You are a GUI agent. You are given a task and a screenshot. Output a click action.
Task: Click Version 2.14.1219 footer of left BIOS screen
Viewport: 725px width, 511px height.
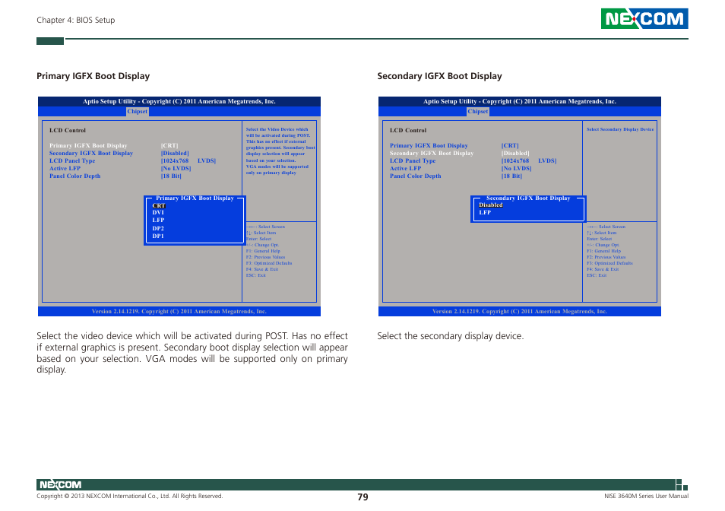[179, 311]
